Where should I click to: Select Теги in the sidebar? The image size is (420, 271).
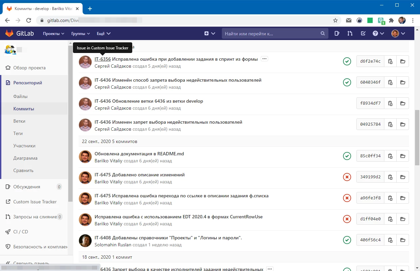click(x=18, y=133)
